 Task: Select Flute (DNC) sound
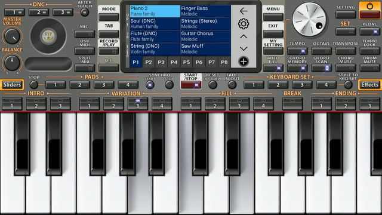coord(155,36)
